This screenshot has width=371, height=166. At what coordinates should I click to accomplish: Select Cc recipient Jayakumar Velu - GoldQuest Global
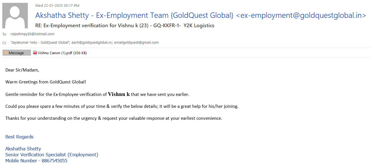pos(40,43)
